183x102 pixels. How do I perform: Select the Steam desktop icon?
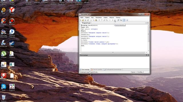pyautogui.click(x=12, y=43)
